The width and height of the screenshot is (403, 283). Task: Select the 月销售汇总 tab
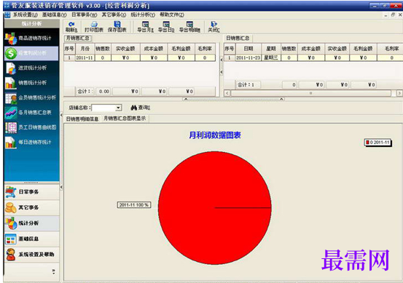click(78, 39)
